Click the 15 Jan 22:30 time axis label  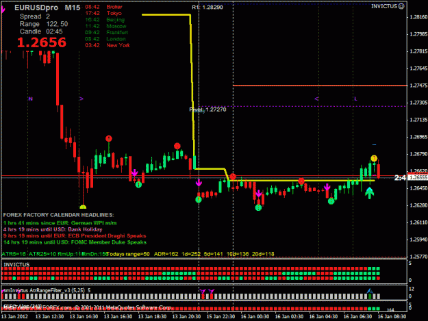click(x=221, y=317)
